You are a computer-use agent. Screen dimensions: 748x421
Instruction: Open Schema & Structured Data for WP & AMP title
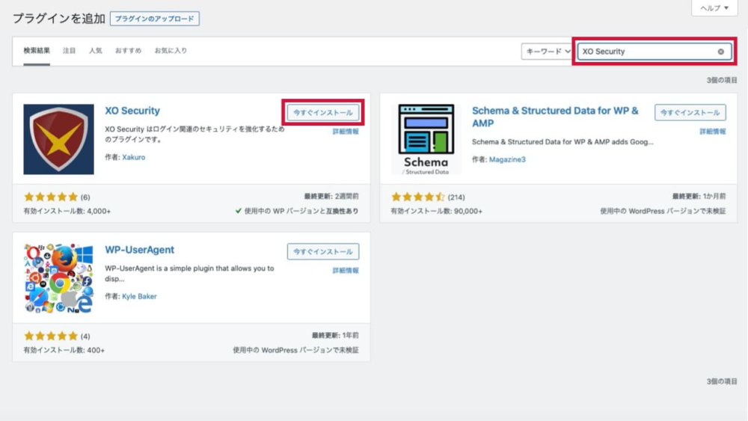tap(555, 117)
